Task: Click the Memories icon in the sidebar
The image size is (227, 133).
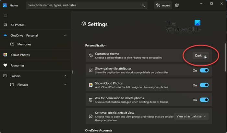Action: click(x=12, y=44)
